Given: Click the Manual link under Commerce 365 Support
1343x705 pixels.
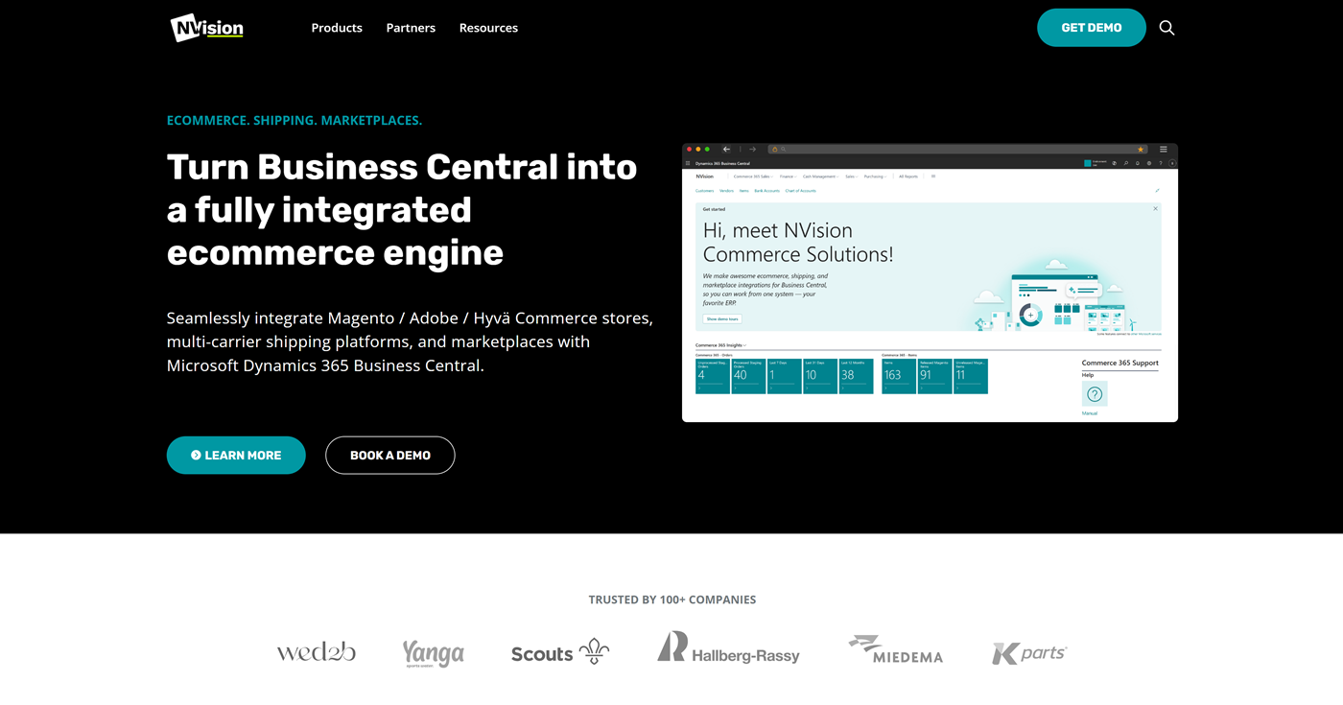Looking at the screenshot, I should pos(1090,413).
